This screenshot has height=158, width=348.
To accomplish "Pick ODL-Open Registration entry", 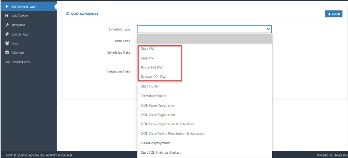I will [x=204, y=105].
